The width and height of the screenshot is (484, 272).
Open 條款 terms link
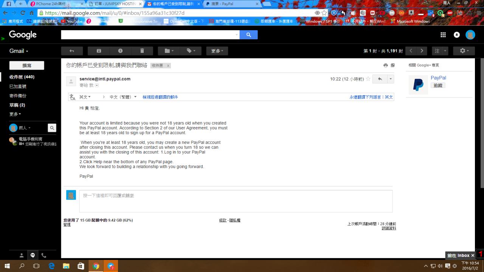click(x=223, y=220)
